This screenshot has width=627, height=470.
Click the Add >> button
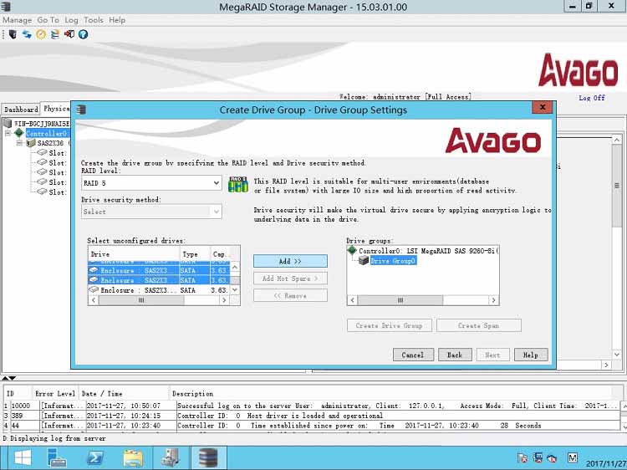point(290,261)
